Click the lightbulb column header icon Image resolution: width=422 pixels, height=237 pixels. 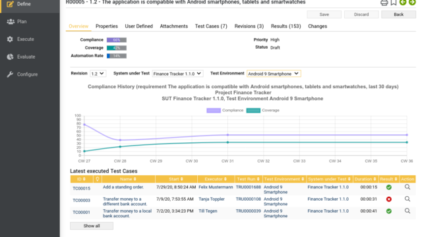(x=98, y=179)
